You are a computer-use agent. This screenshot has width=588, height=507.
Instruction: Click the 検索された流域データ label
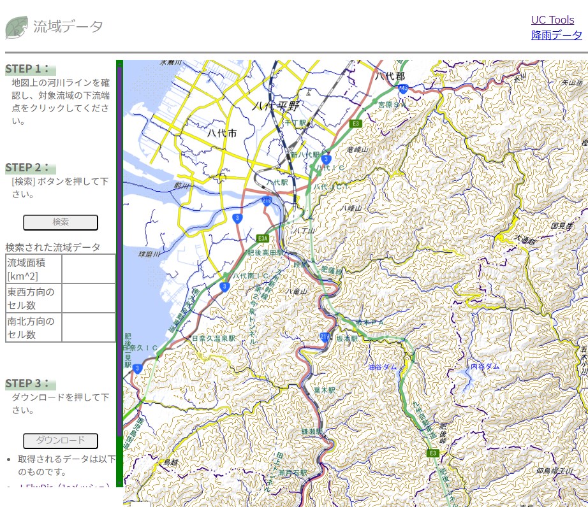(53, 247)
